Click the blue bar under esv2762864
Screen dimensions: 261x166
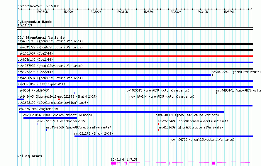(x=121, y=112)
